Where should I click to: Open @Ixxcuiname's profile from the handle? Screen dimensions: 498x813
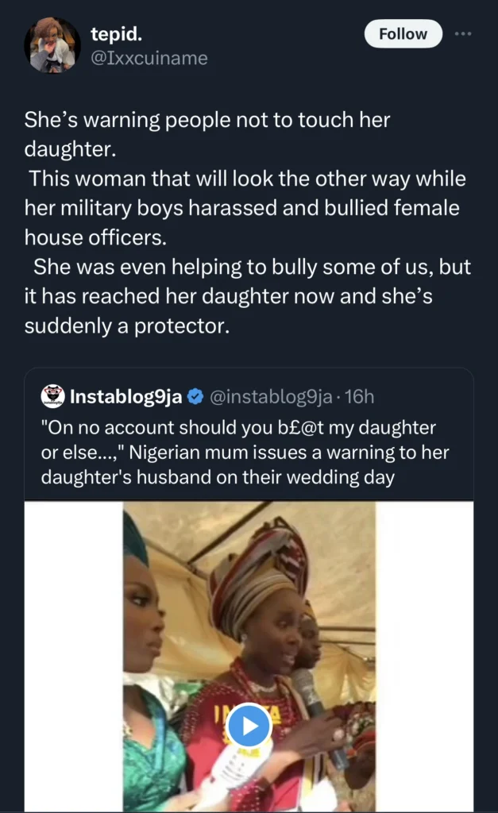click(x=150, y=58)
